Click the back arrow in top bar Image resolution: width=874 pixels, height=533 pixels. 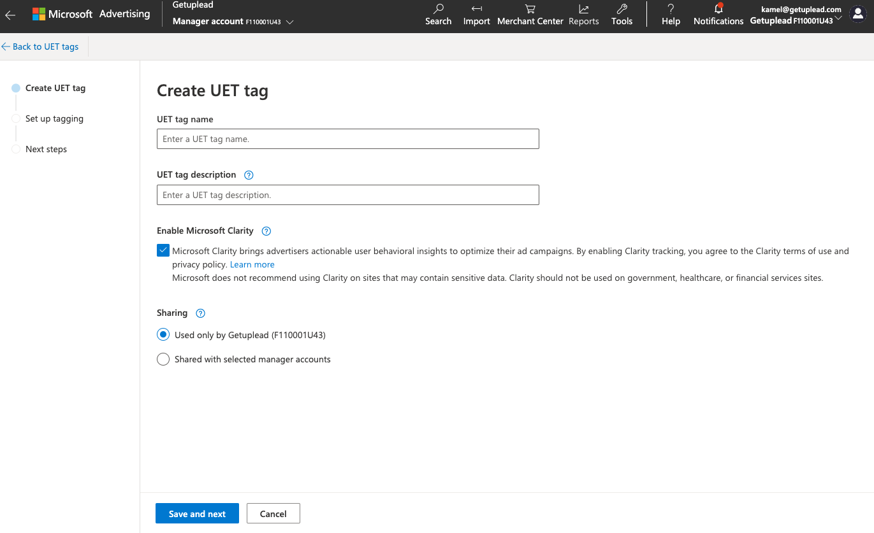(10, 16)
